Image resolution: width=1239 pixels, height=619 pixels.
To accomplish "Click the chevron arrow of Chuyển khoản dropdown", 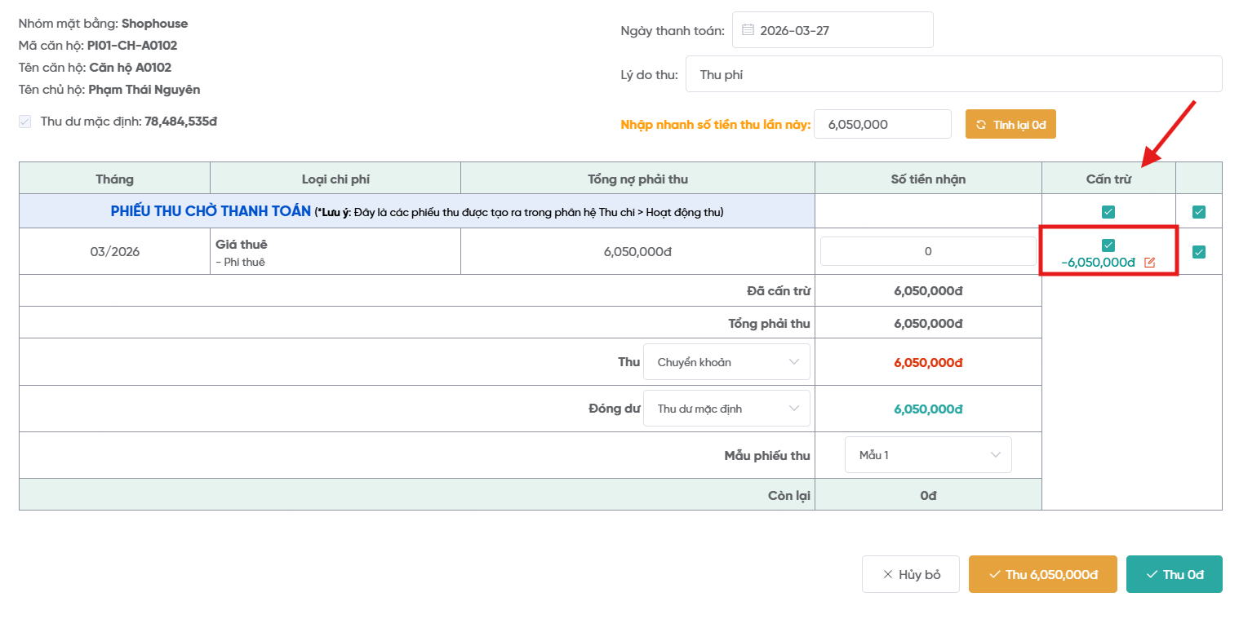I will [x=794, y=362].
